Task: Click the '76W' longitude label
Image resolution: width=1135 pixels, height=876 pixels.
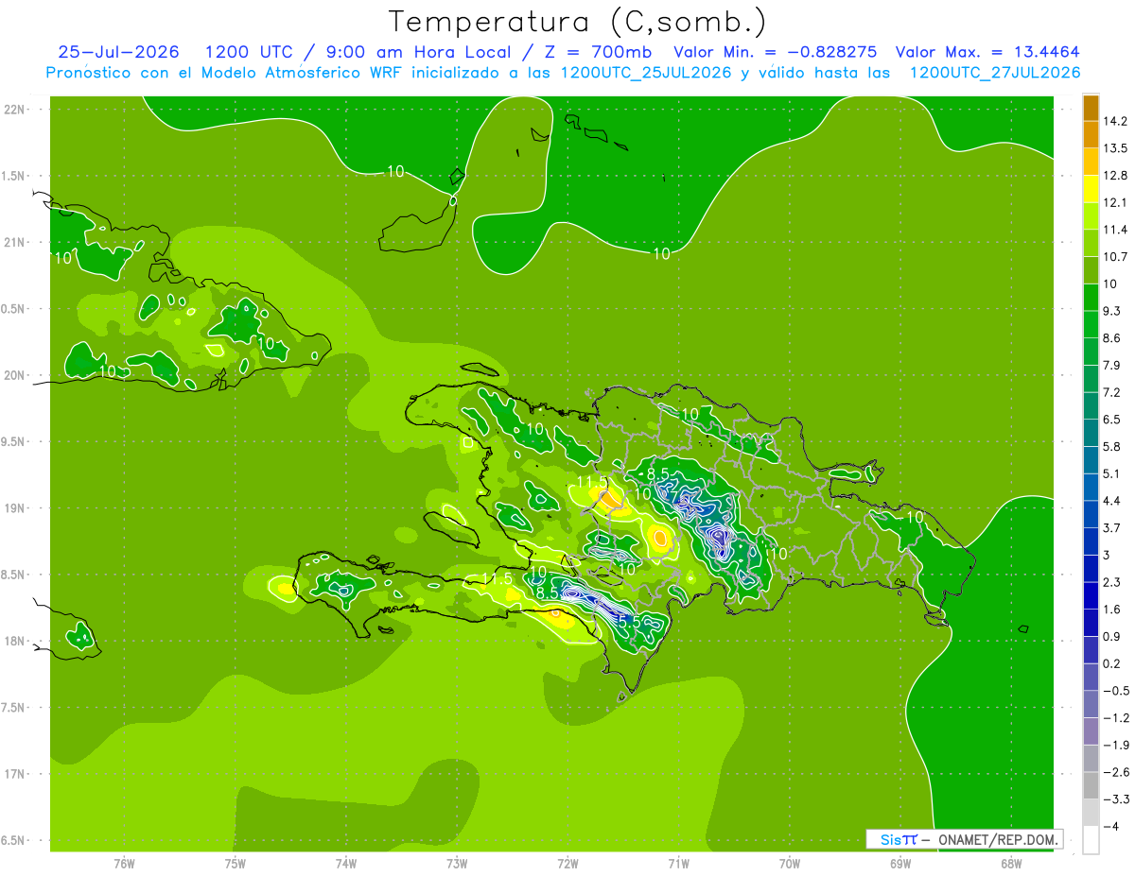Action: [124, 863]
